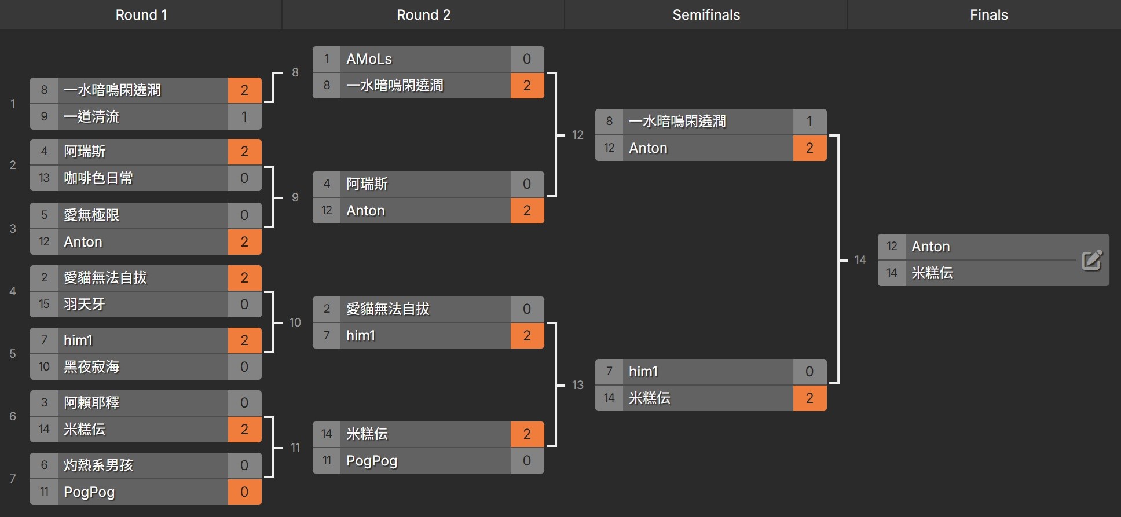Click PogPog in Round 1 match 7
The height and width of the screenshot is (517, 1121).
click(x=89, y=492)
